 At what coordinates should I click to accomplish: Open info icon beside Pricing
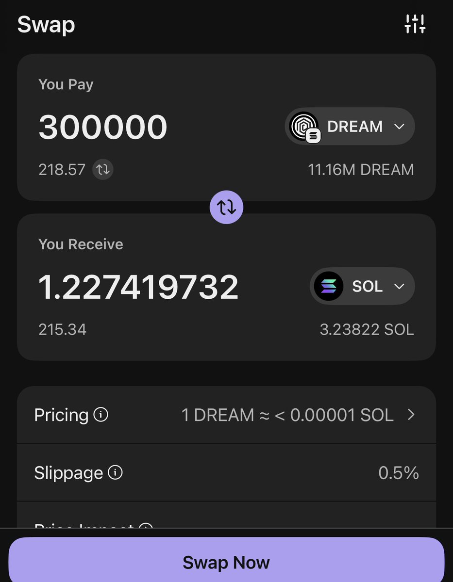tap(101, 415)
